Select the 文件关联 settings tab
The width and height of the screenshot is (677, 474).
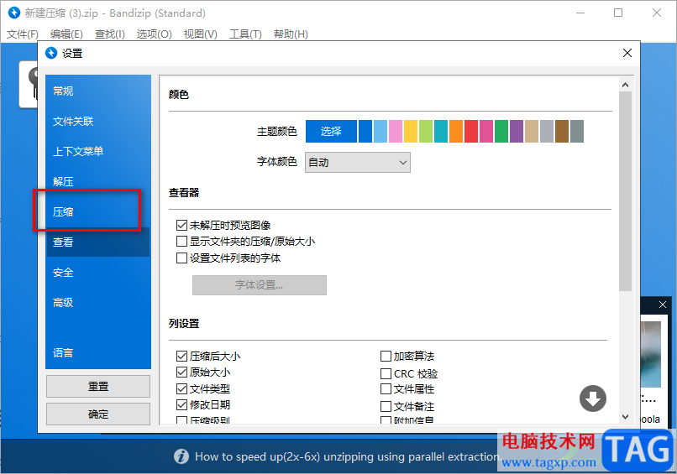[x=98, y=121]
